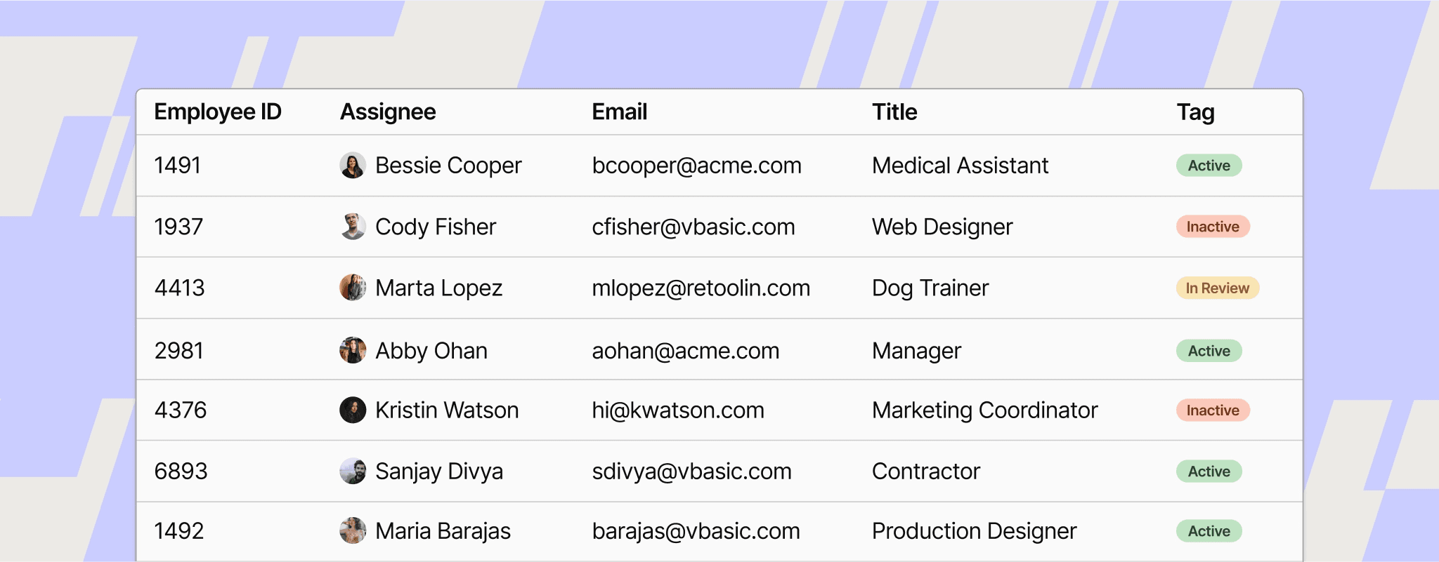The height and width of the screenshot is (562, 1439).
Task: Select the Production Designer title cell
Action: click(974, 531)
